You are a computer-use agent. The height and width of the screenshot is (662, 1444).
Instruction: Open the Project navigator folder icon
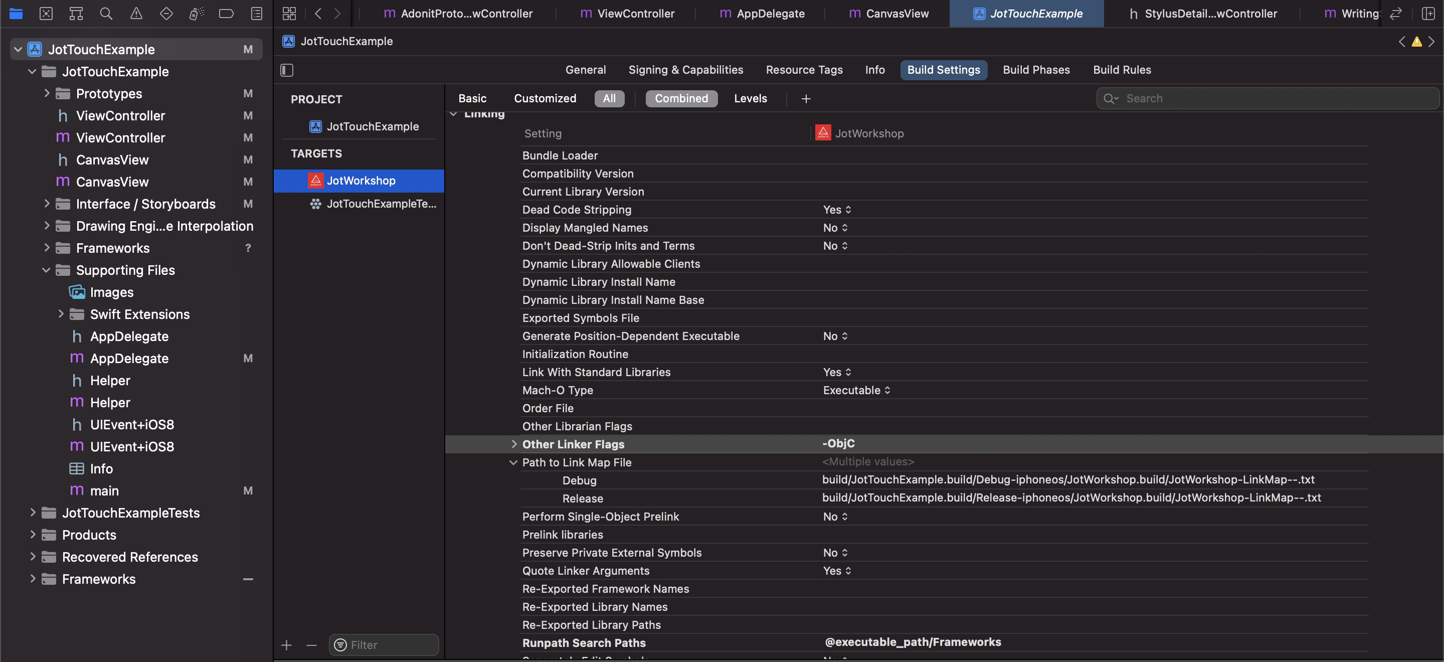[16, 14]
